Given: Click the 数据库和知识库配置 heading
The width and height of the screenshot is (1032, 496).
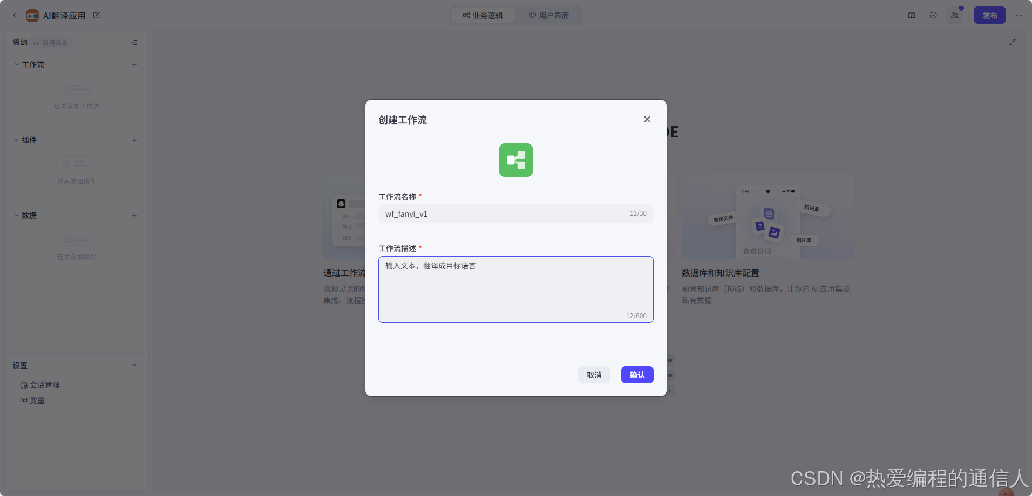Looking at the screenshot, I should pyautogui.click(x=720, y=273).
